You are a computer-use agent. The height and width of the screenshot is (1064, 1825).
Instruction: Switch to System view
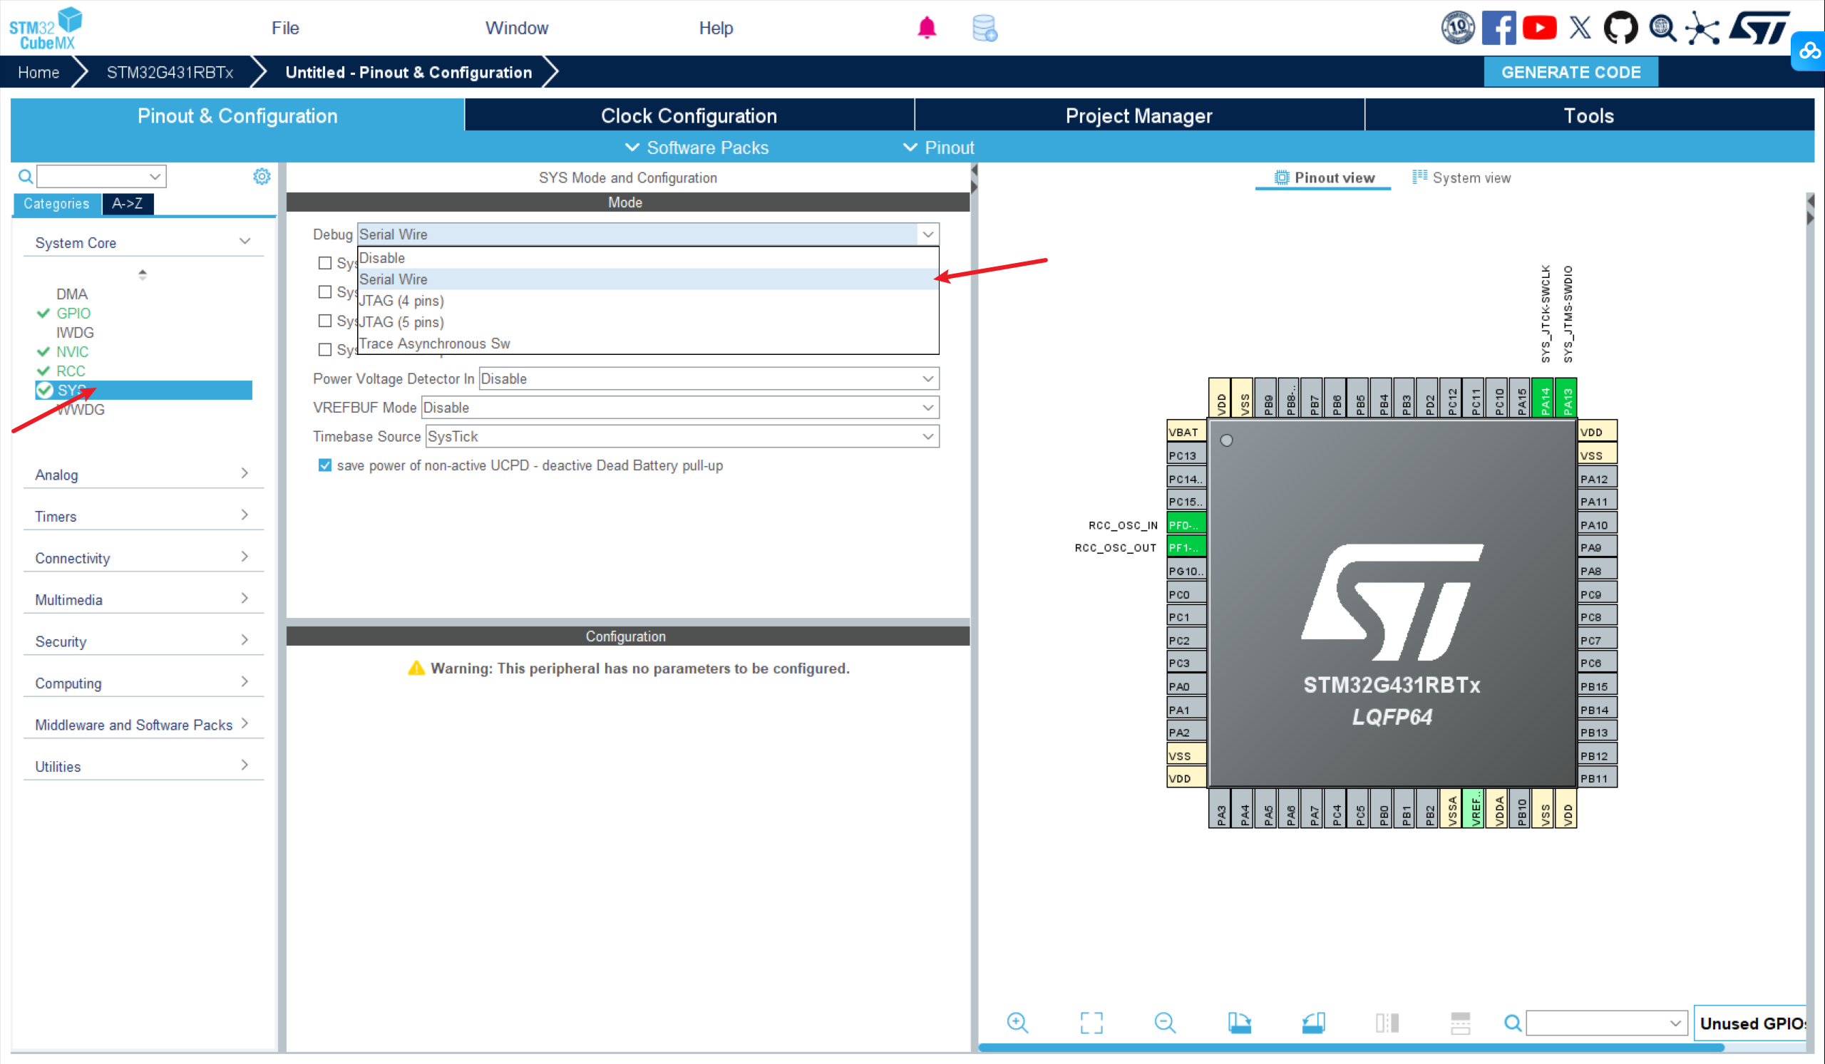point(1461,178)
